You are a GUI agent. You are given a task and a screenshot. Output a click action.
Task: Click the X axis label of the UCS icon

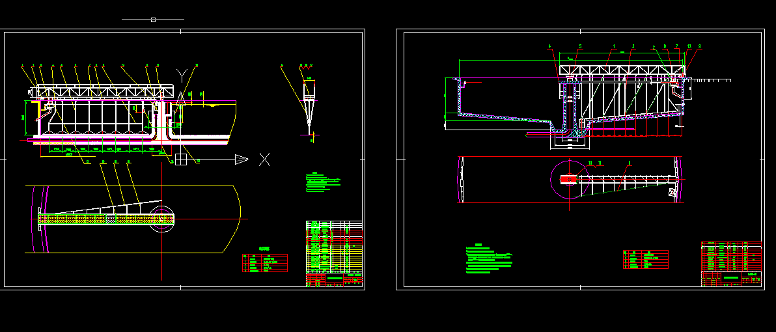(x=265, y=159)
